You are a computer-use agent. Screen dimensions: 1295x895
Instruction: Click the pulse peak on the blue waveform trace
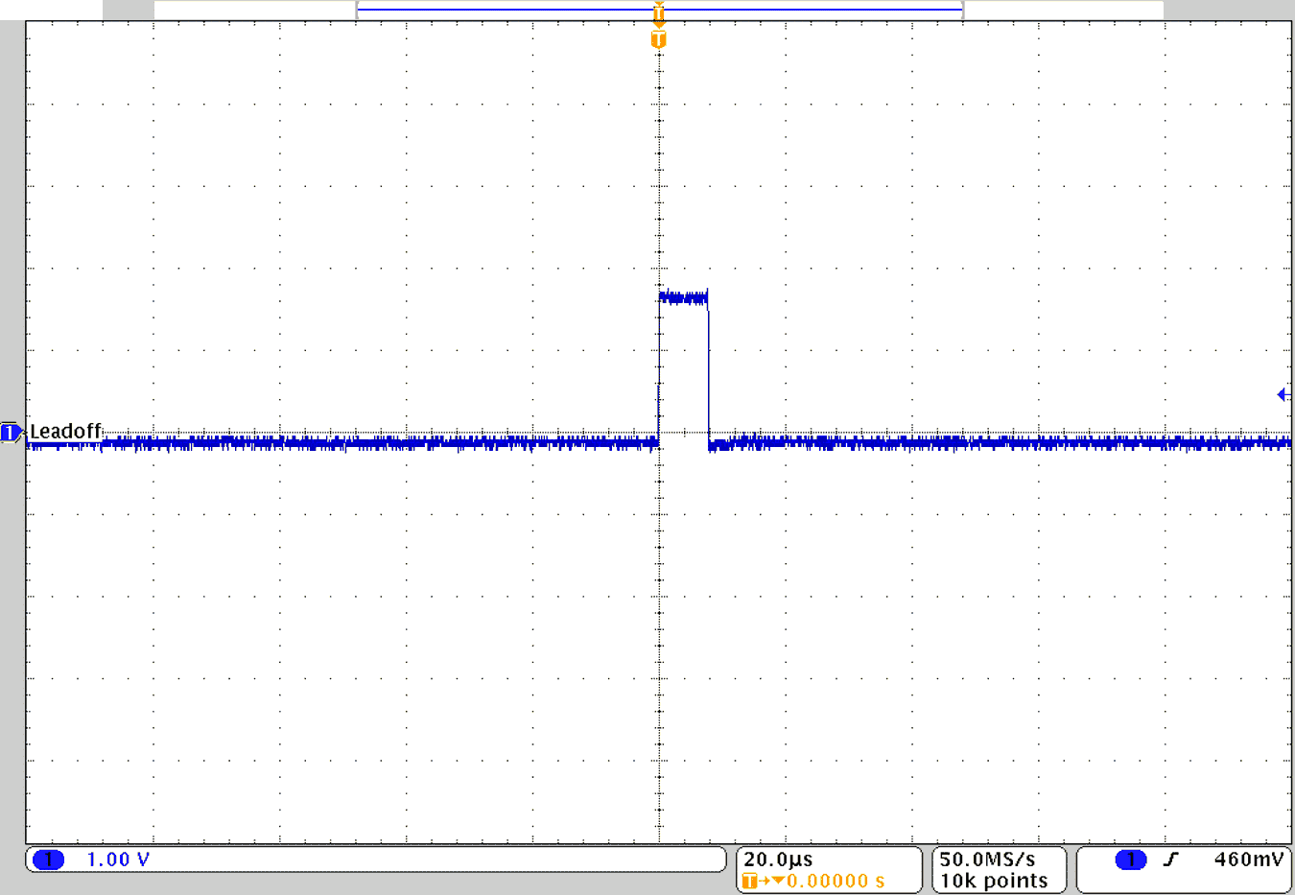coord(682,295)
